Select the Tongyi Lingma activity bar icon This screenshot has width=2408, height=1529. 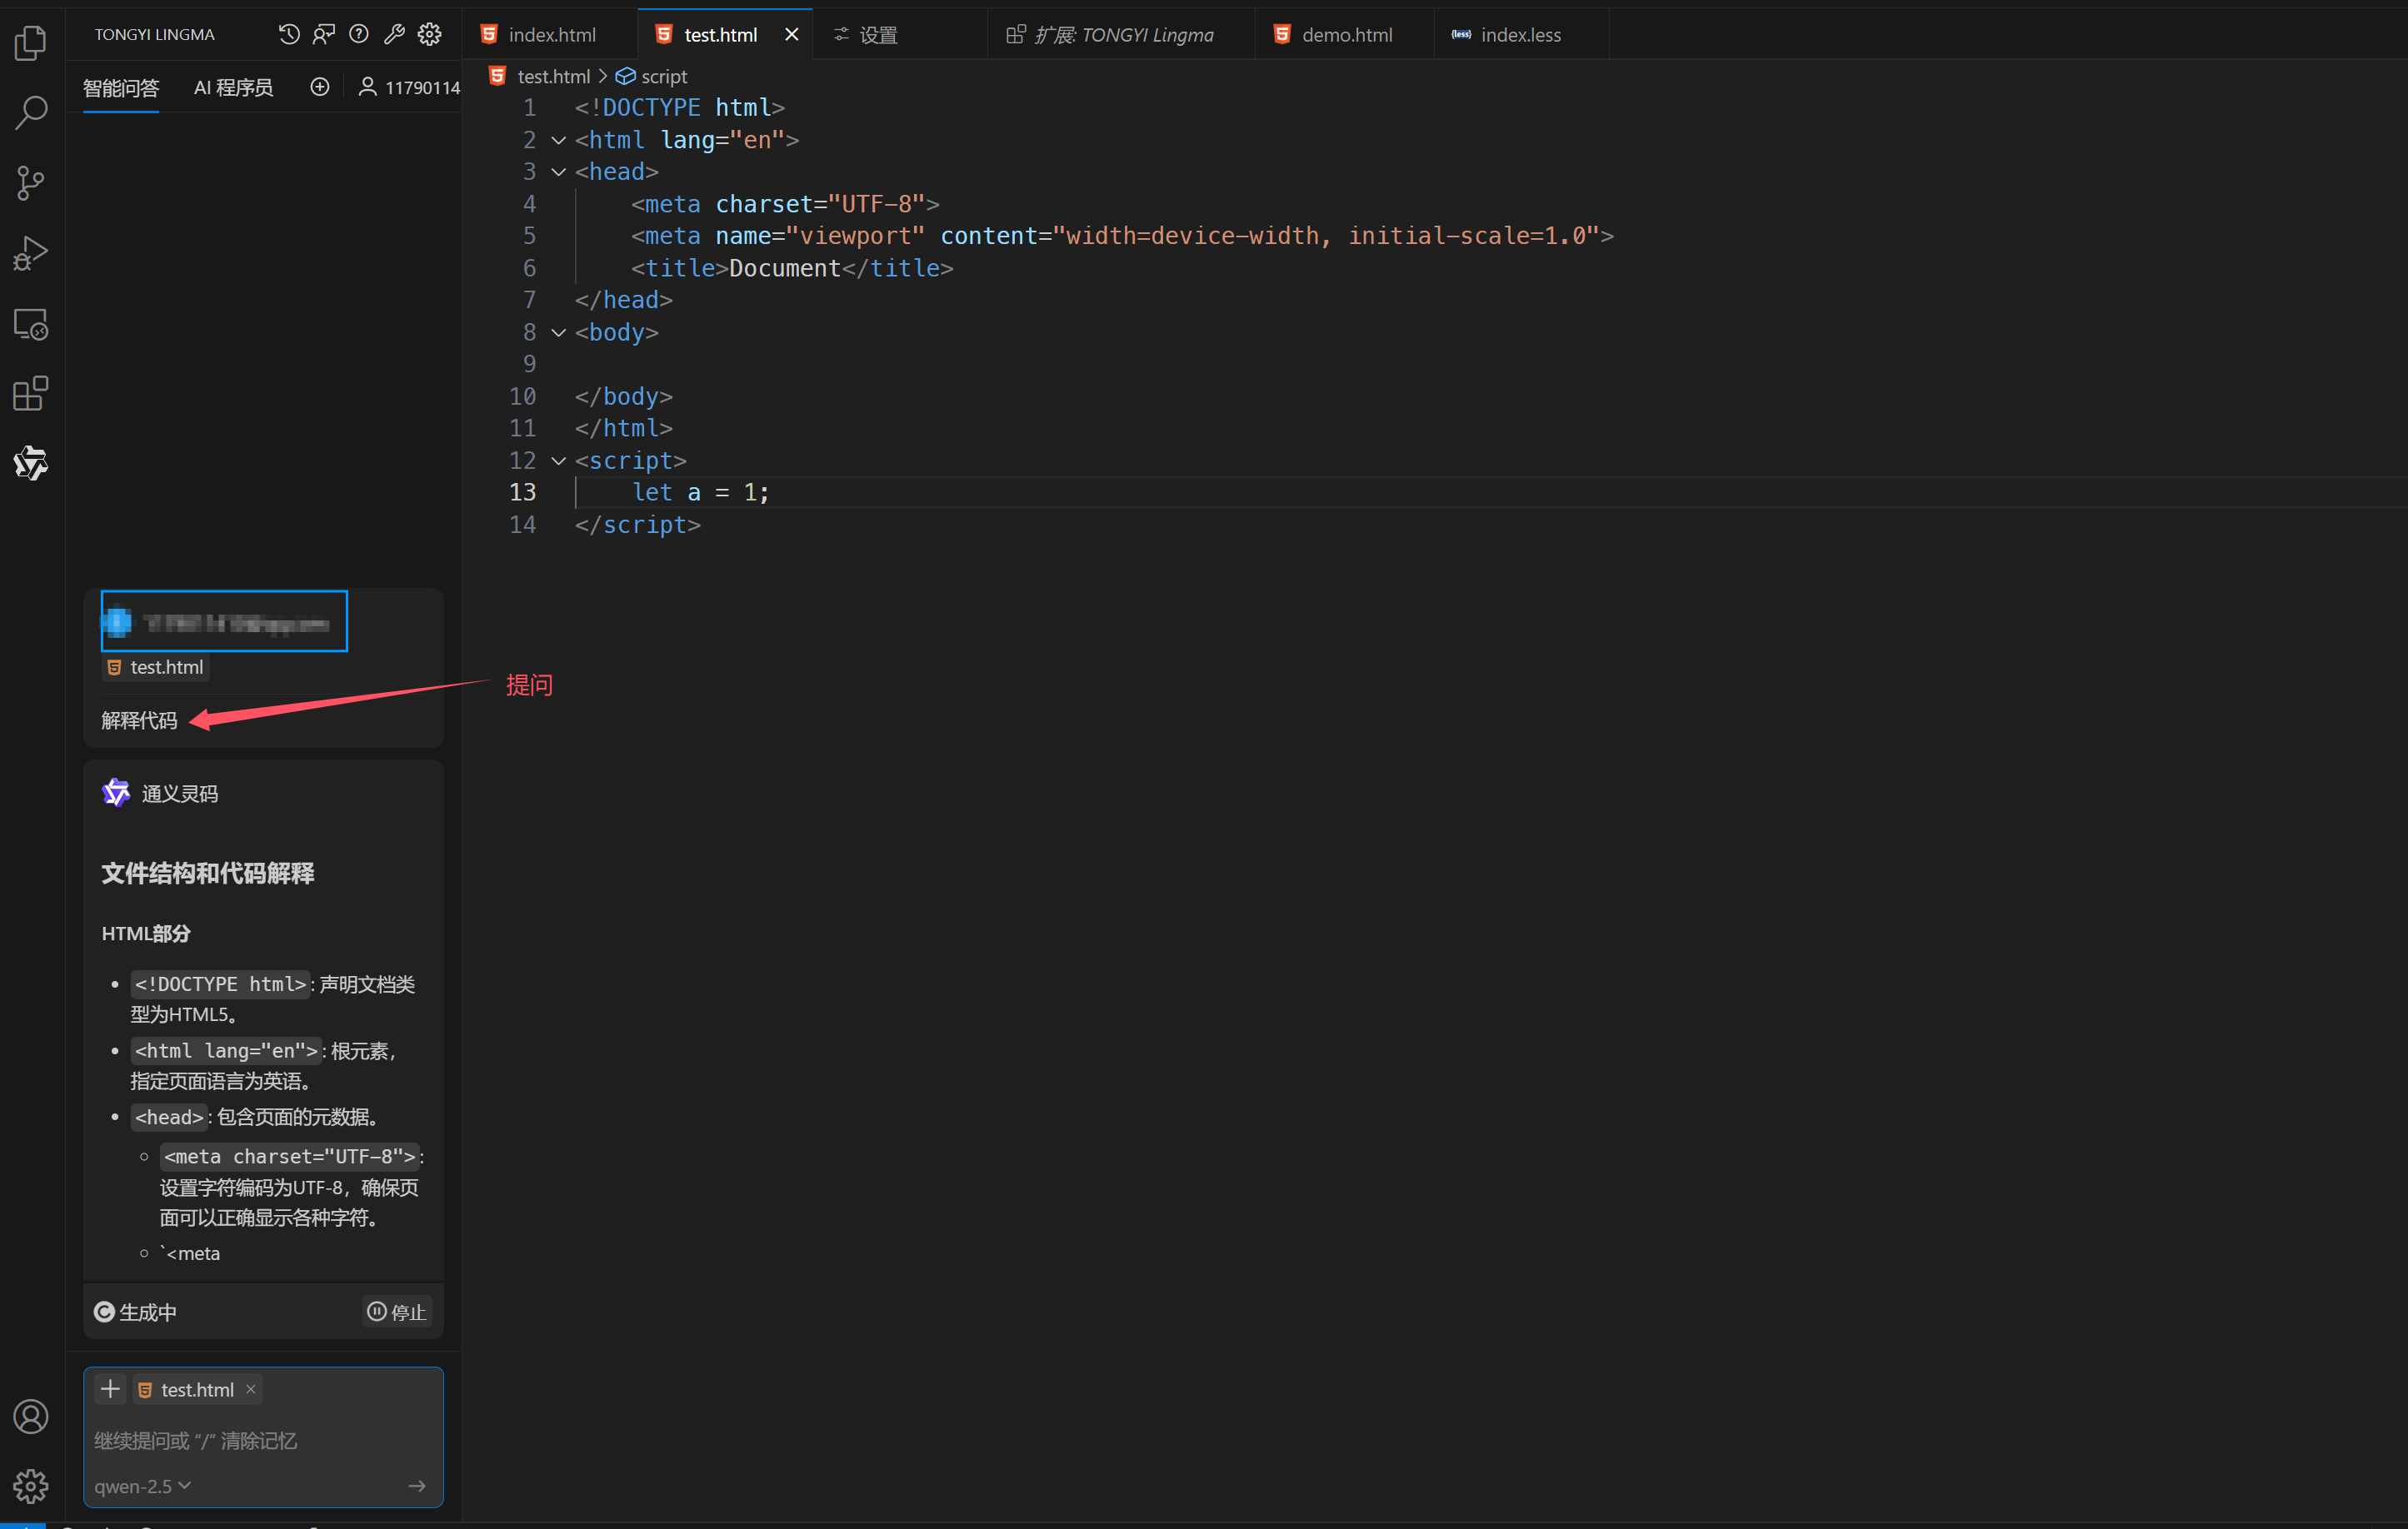pyautogui.click(x=31, y=464)
